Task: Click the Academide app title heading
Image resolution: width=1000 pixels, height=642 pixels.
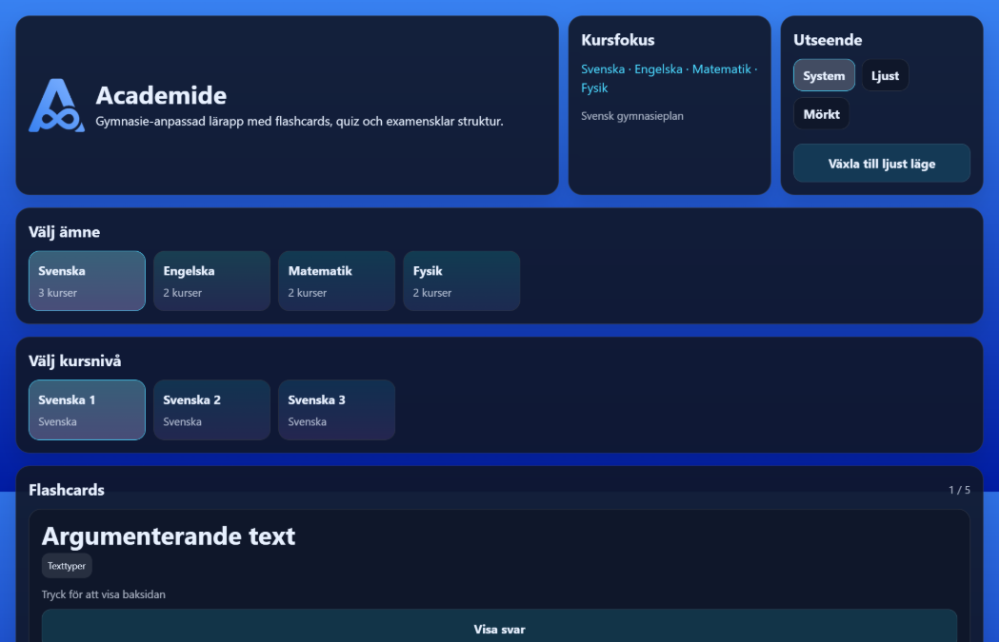Action: [161, 95]
